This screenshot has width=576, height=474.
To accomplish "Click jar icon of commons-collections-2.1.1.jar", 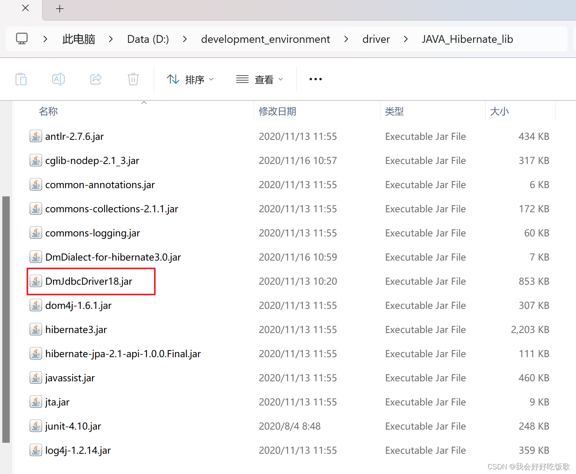I will [x=36, y=209].
